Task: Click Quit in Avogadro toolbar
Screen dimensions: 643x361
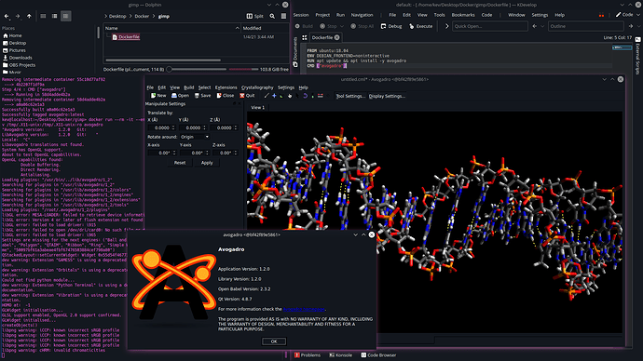Action: click(247, 96)
